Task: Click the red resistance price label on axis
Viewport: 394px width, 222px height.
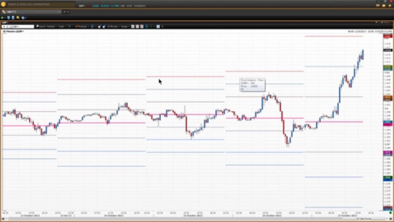Action: click(388, 36)
